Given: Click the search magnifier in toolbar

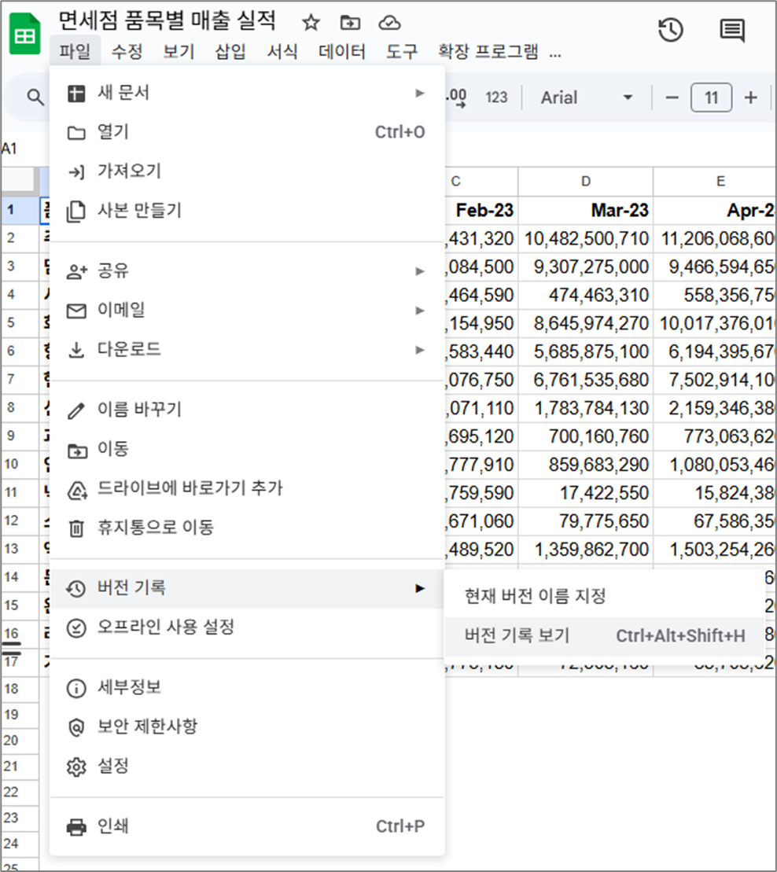Looking at the screenshot, I should (35, 98).
